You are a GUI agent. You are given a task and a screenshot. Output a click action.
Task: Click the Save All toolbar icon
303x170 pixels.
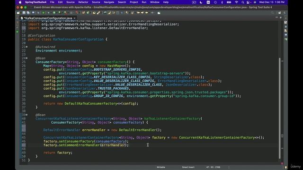(28, 13)
